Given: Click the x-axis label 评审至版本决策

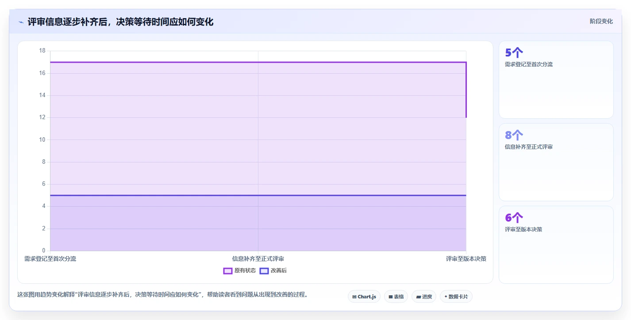Looking at the screenshot, I should pyautogui.click(x=466, y=259).
